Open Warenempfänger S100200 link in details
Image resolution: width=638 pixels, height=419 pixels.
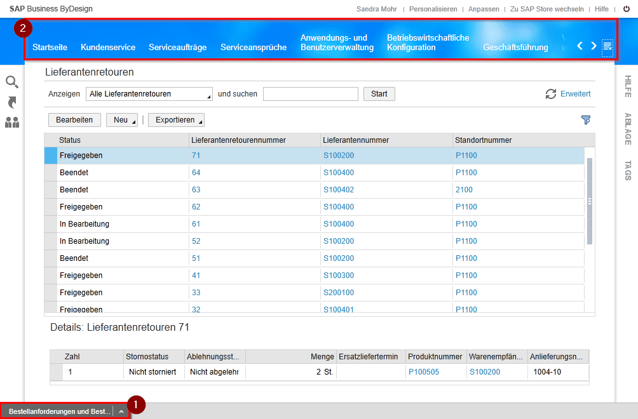tap(485, 372)
